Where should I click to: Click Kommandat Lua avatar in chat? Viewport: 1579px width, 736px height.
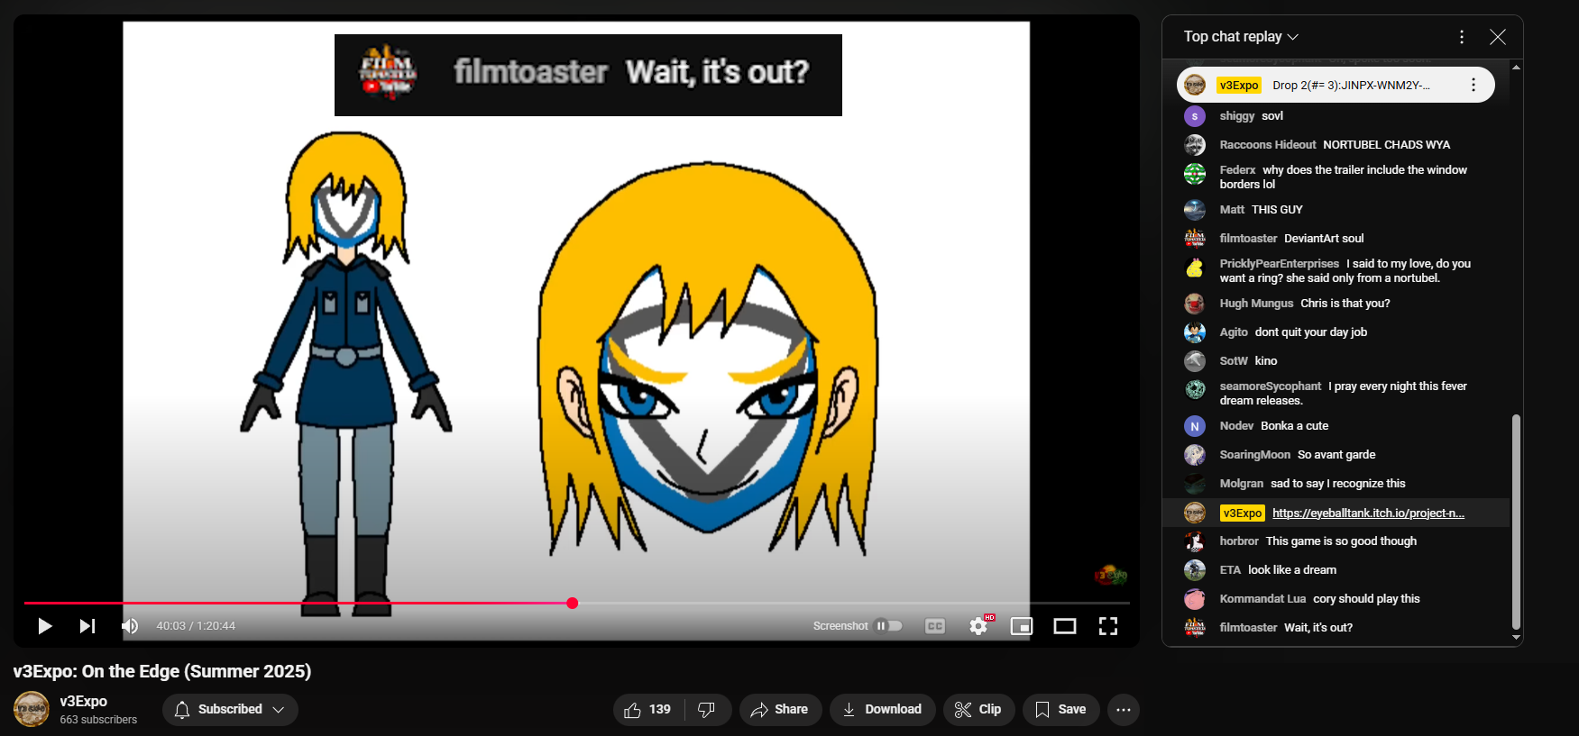coord(1195,599)
